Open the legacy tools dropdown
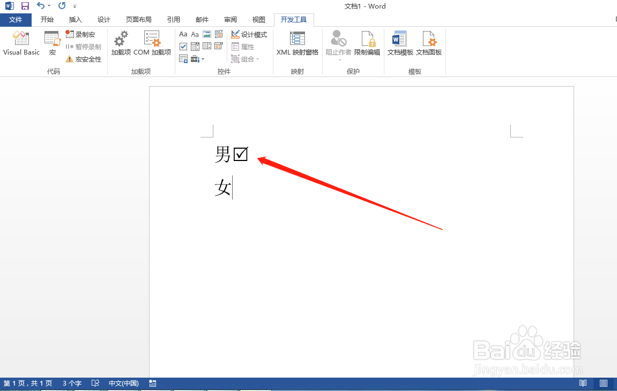 tap(197, 59)
